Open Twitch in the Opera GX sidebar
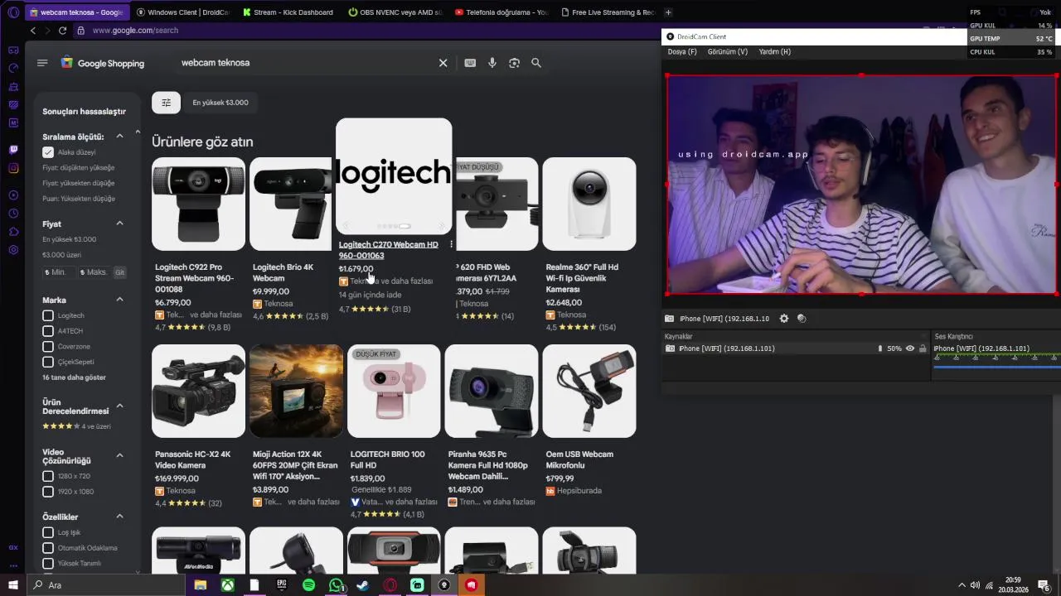The width and height of the screenshot is (1061, 596). [x=13, y=150]
